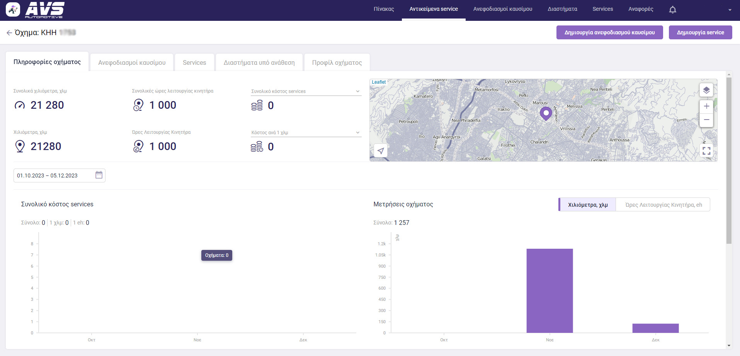Zoom out on the map
Screen dimensions: 740x356
coord(706,120)
